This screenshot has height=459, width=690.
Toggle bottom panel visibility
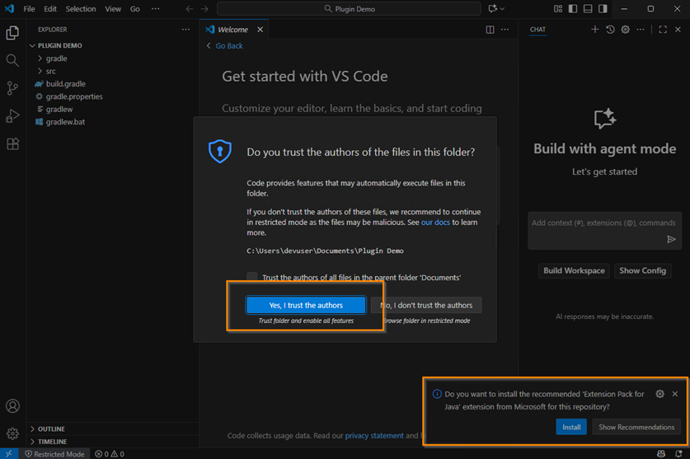tap(588, 9)
